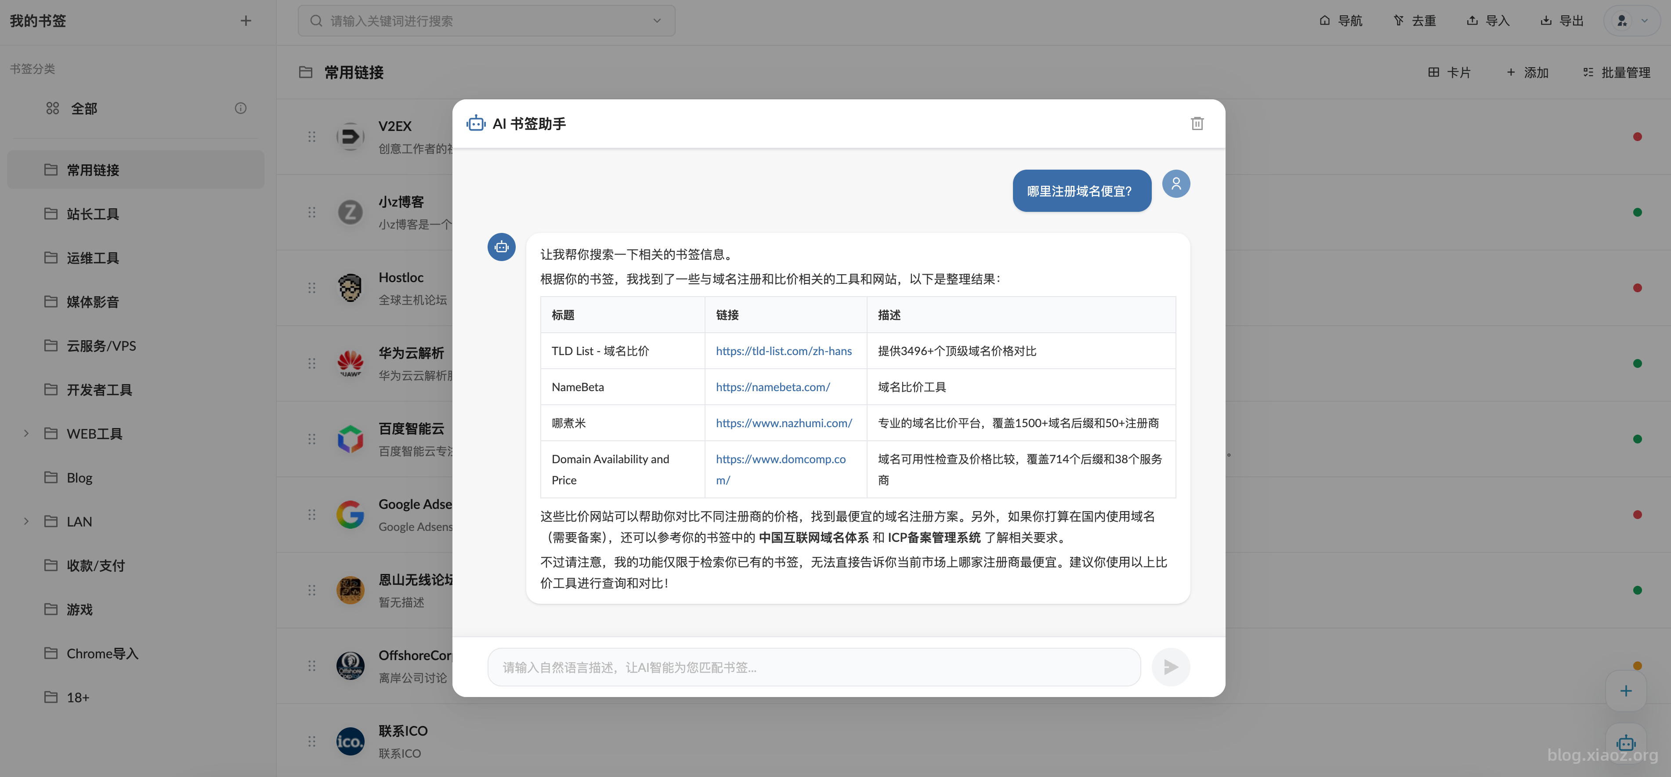This screenshot has height=777, width=1671.
Task: Click the floating AI robot button
Action: (1626, 743)
